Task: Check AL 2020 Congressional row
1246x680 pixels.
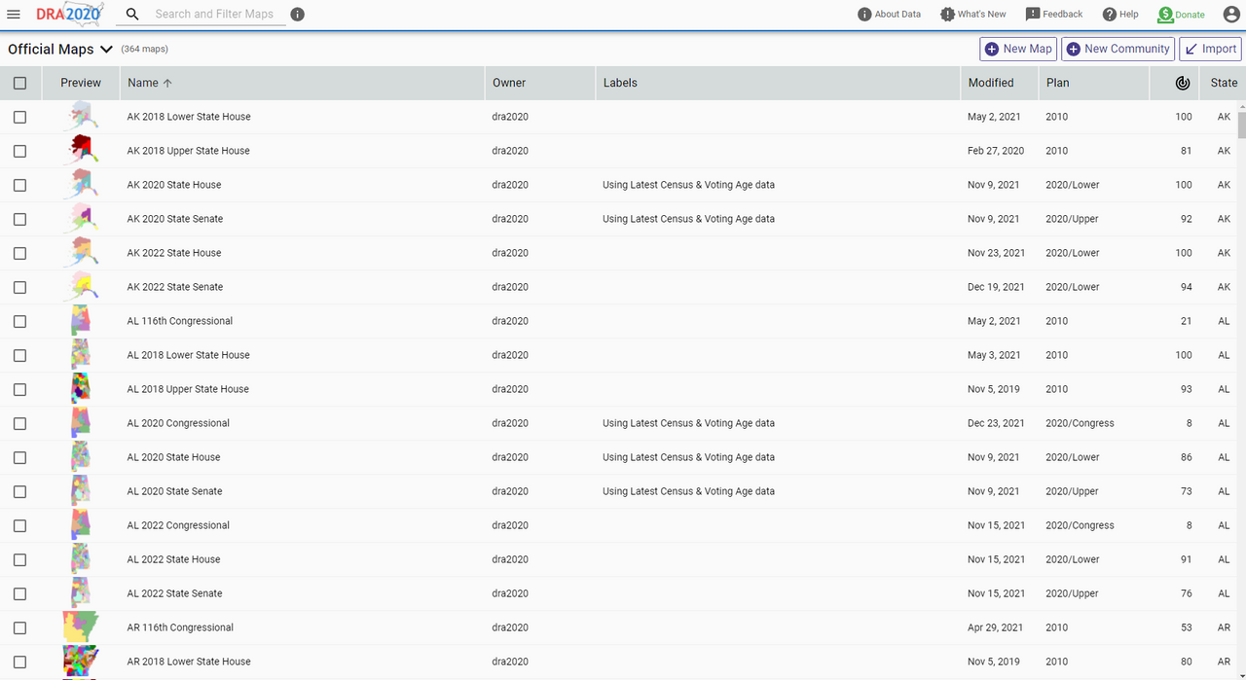Action: (x=19, y=423)
